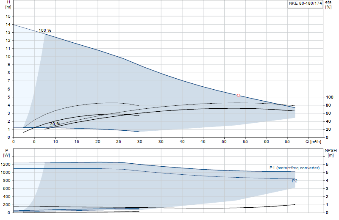Click the 200 tick on power axis
This screenshot has height=220, width=339.
[x=6, y=205]
